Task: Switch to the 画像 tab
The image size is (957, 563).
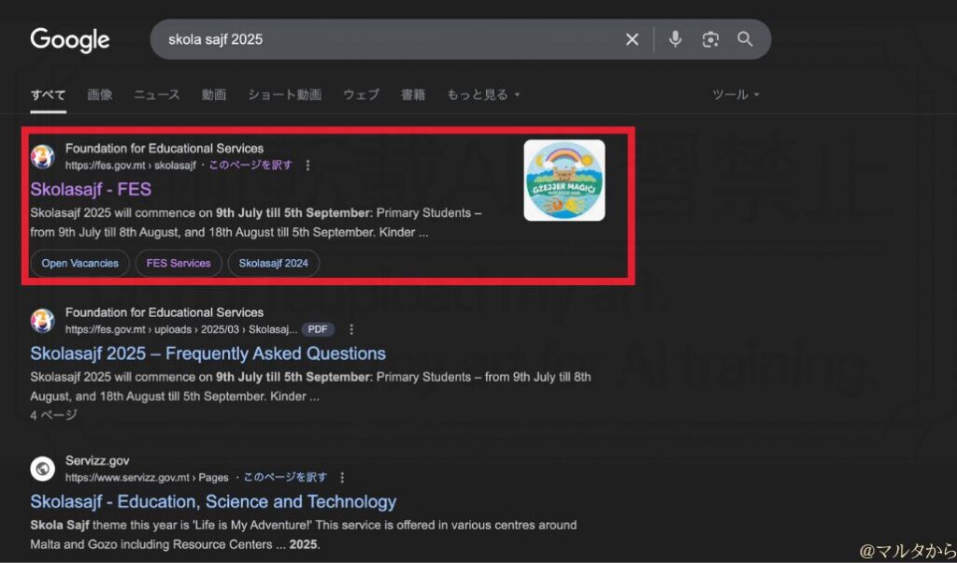Action: coord(99,94)
